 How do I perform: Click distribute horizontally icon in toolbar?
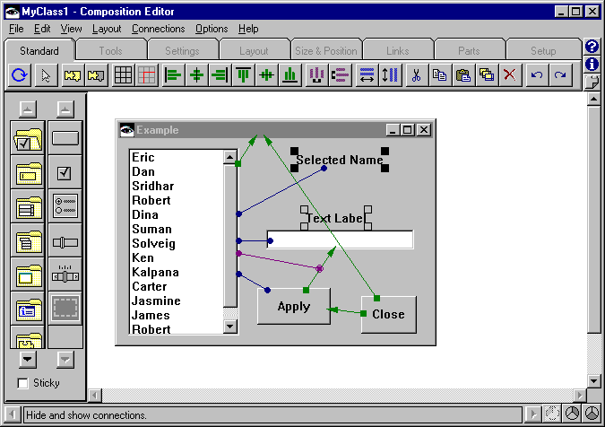click(x=316, y=74)
